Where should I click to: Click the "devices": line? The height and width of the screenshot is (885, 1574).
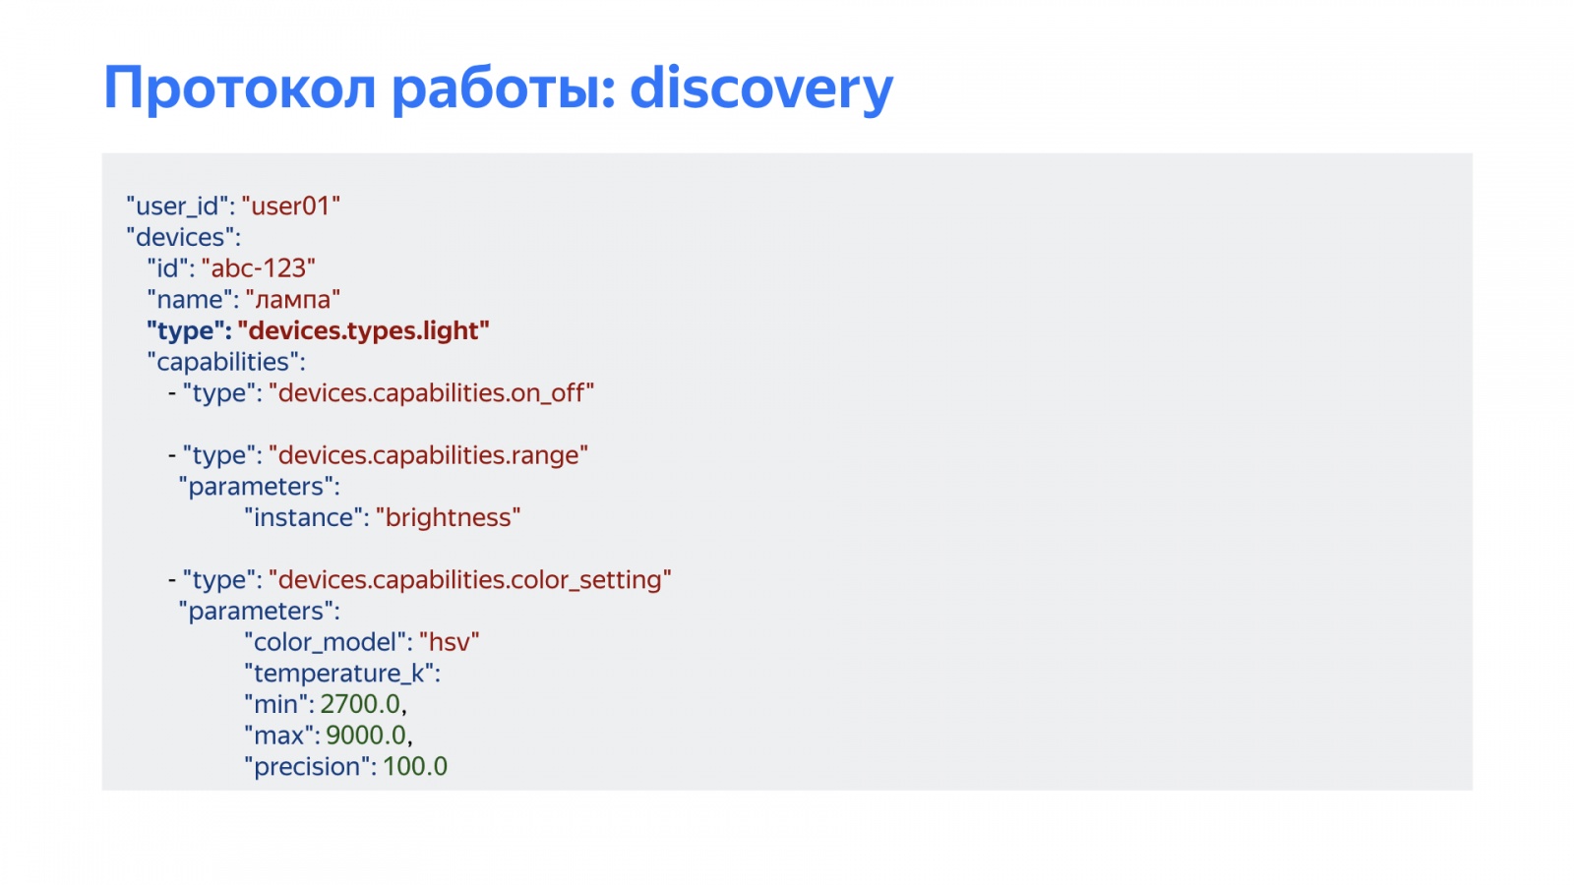click(x=183, y=237)
